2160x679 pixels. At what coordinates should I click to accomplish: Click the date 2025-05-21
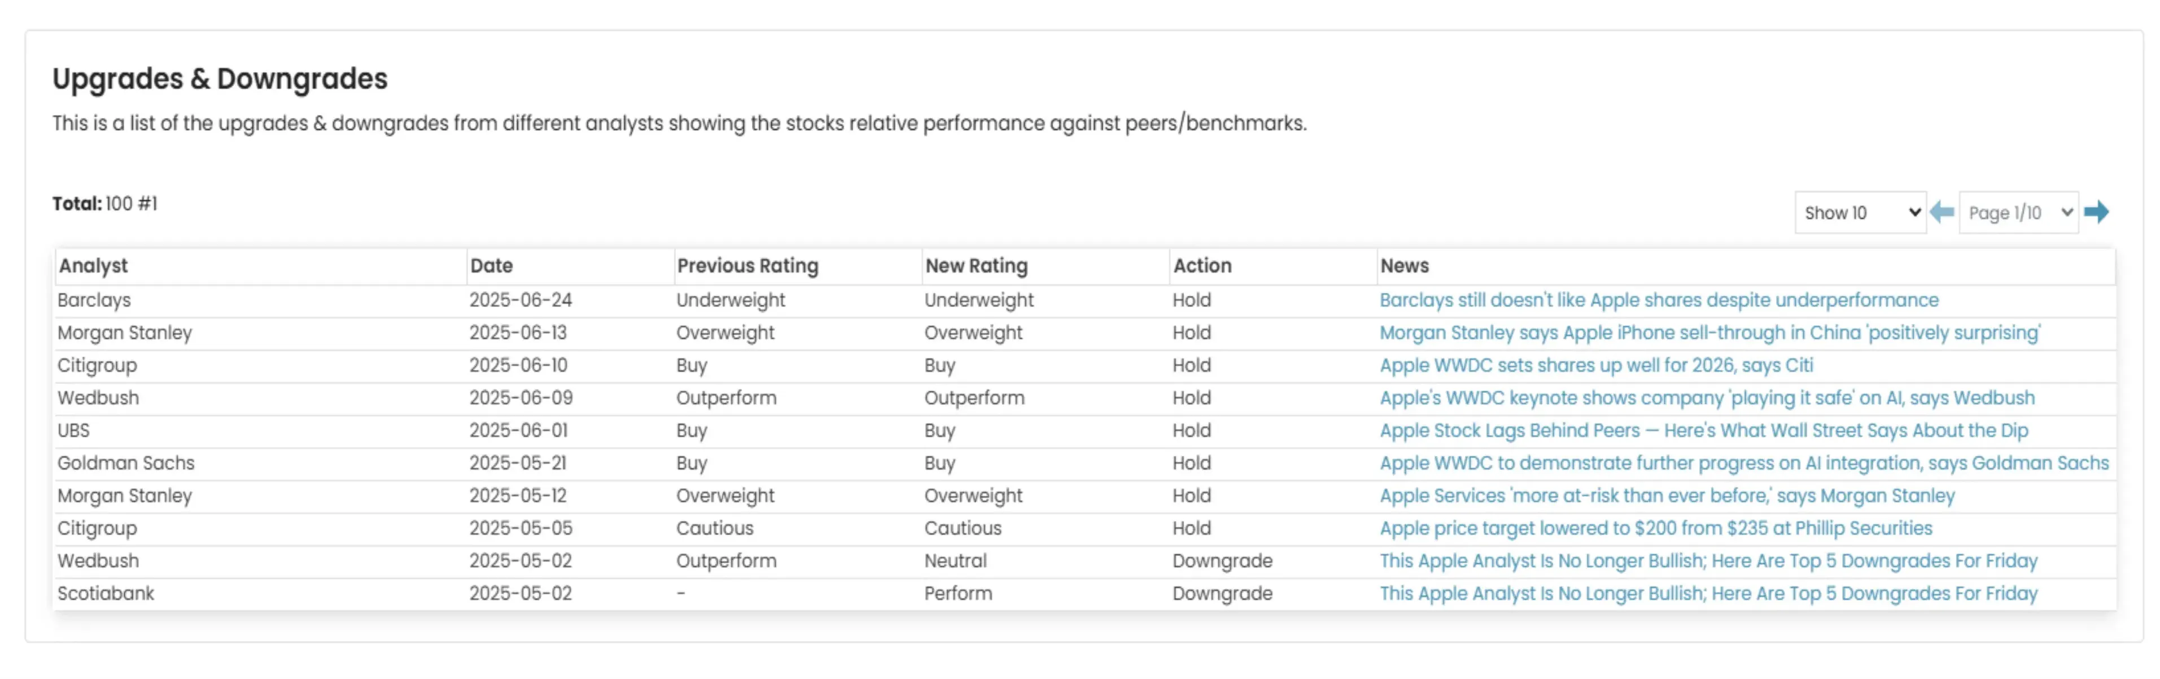point(517,463)
